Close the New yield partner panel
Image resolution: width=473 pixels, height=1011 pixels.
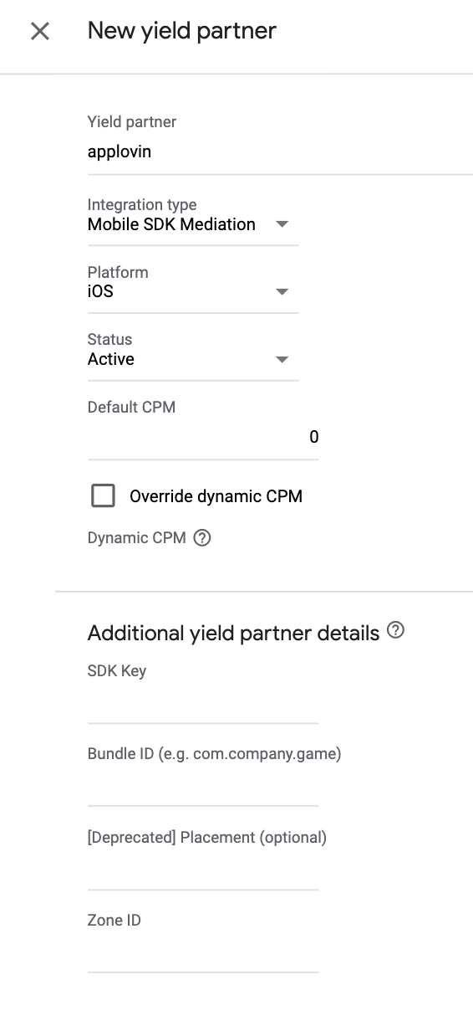(x=40, y=32)
